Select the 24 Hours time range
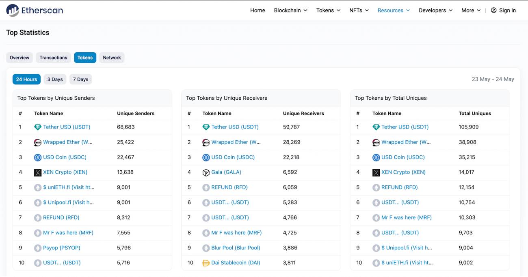Viewport: 528px width, 277px height. (27, 79)
